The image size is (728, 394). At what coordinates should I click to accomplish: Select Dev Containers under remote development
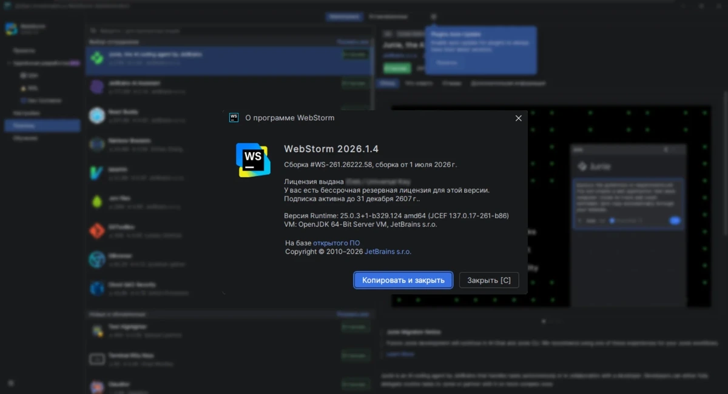41,101
